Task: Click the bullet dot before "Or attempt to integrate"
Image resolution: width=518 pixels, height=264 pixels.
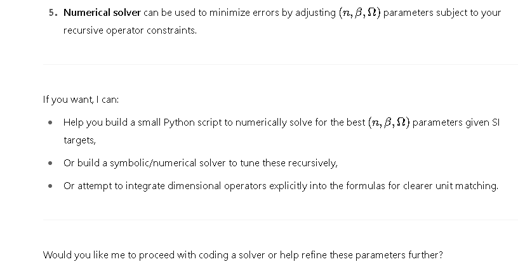Action: (x=50, y=186)
